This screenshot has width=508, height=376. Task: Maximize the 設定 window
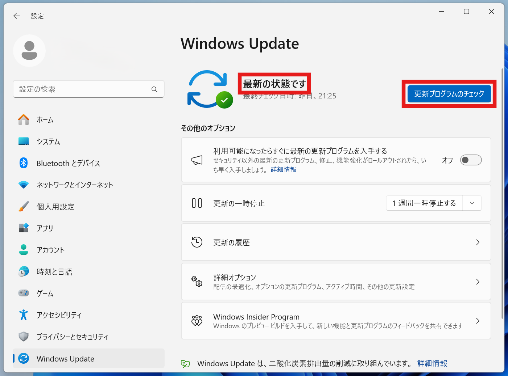coord(466,12)
